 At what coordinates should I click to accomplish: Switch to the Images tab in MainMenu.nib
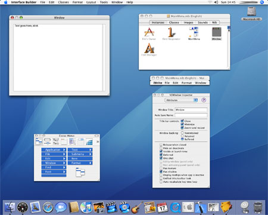188,23
